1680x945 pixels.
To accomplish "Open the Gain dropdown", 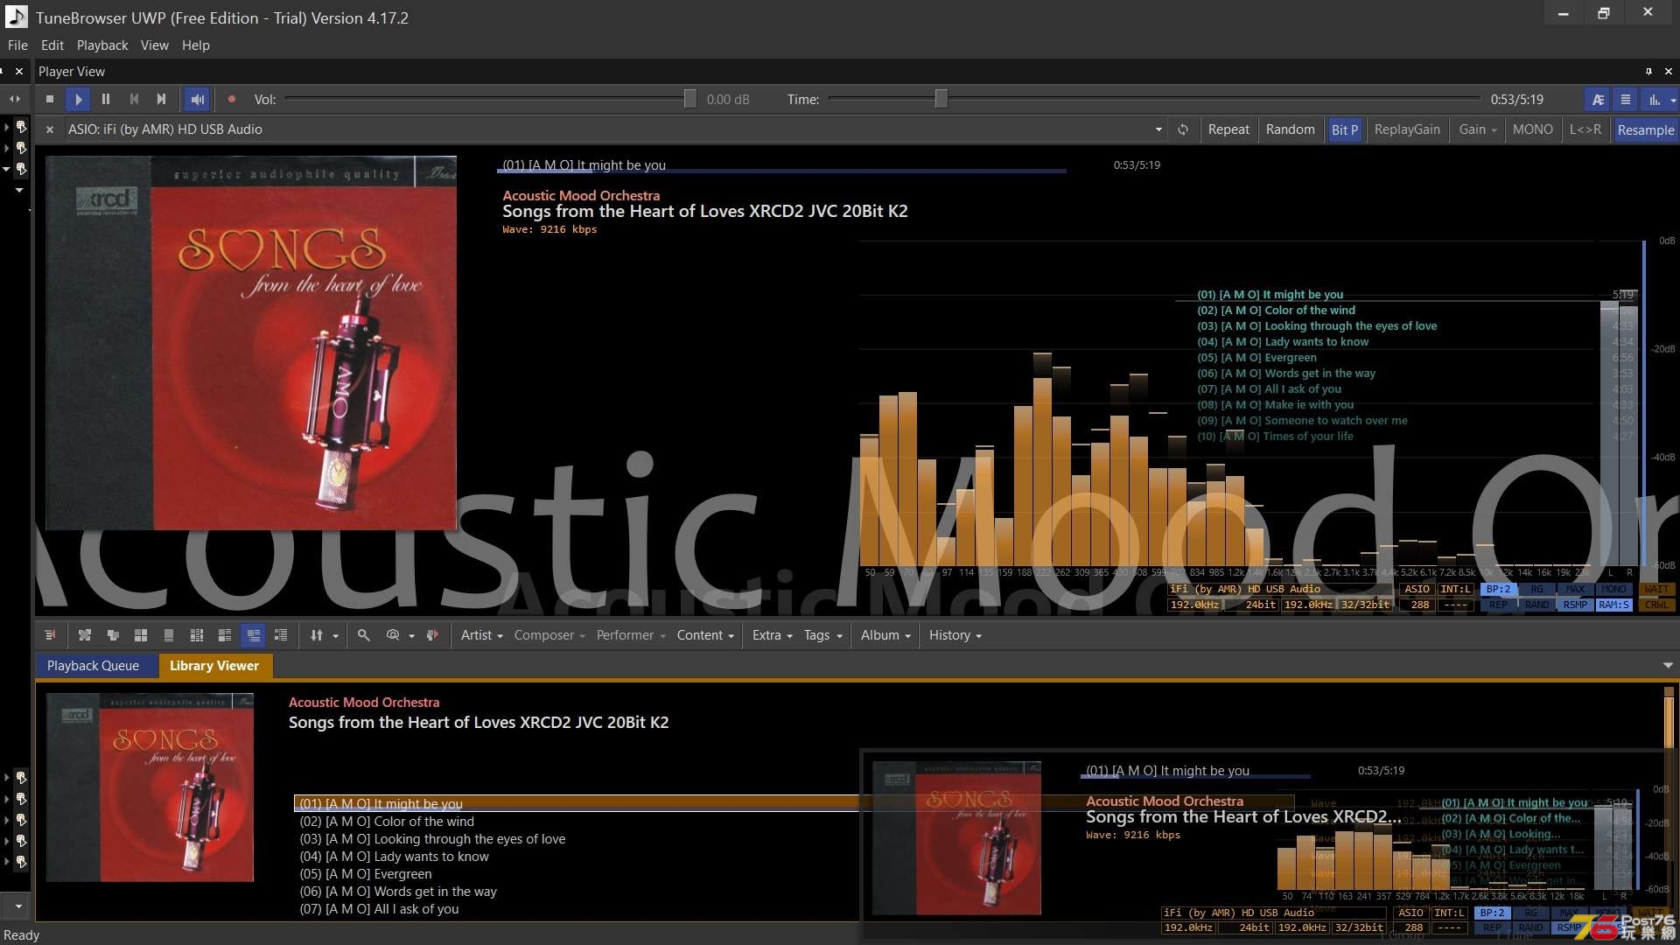I will click(1478, 129).
